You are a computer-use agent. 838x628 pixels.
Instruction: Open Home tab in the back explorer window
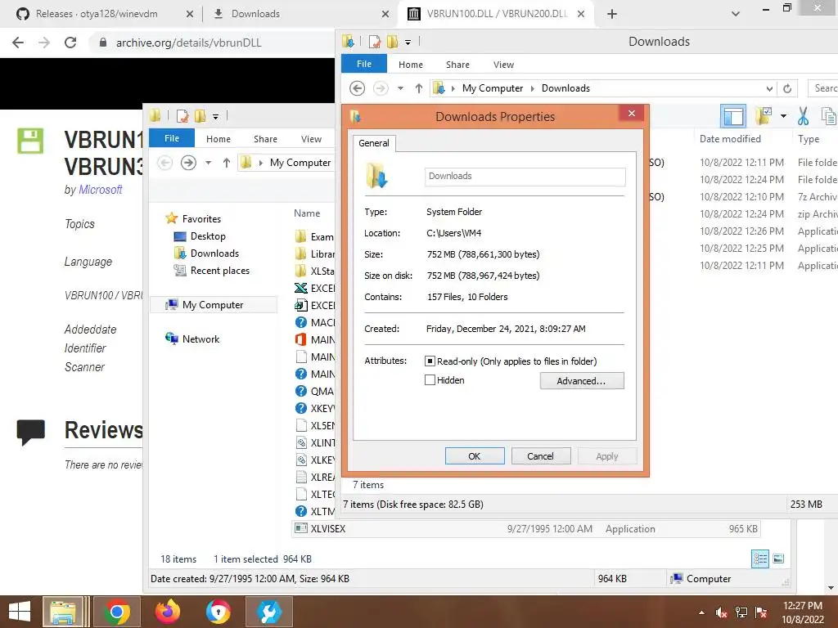[219, 139]
